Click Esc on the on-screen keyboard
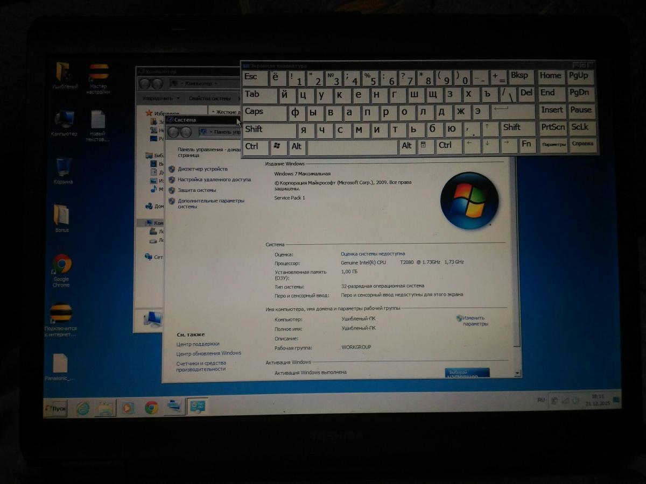Screen dimensions: 646x484 click(x=255, y=78)
